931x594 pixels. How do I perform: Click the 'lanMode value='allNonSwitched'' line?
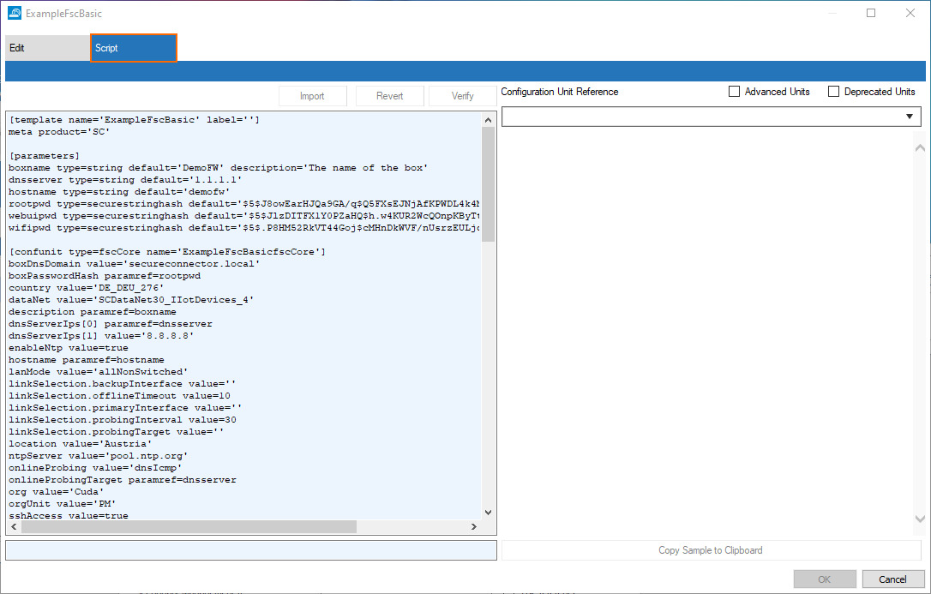tap(98, 371)
